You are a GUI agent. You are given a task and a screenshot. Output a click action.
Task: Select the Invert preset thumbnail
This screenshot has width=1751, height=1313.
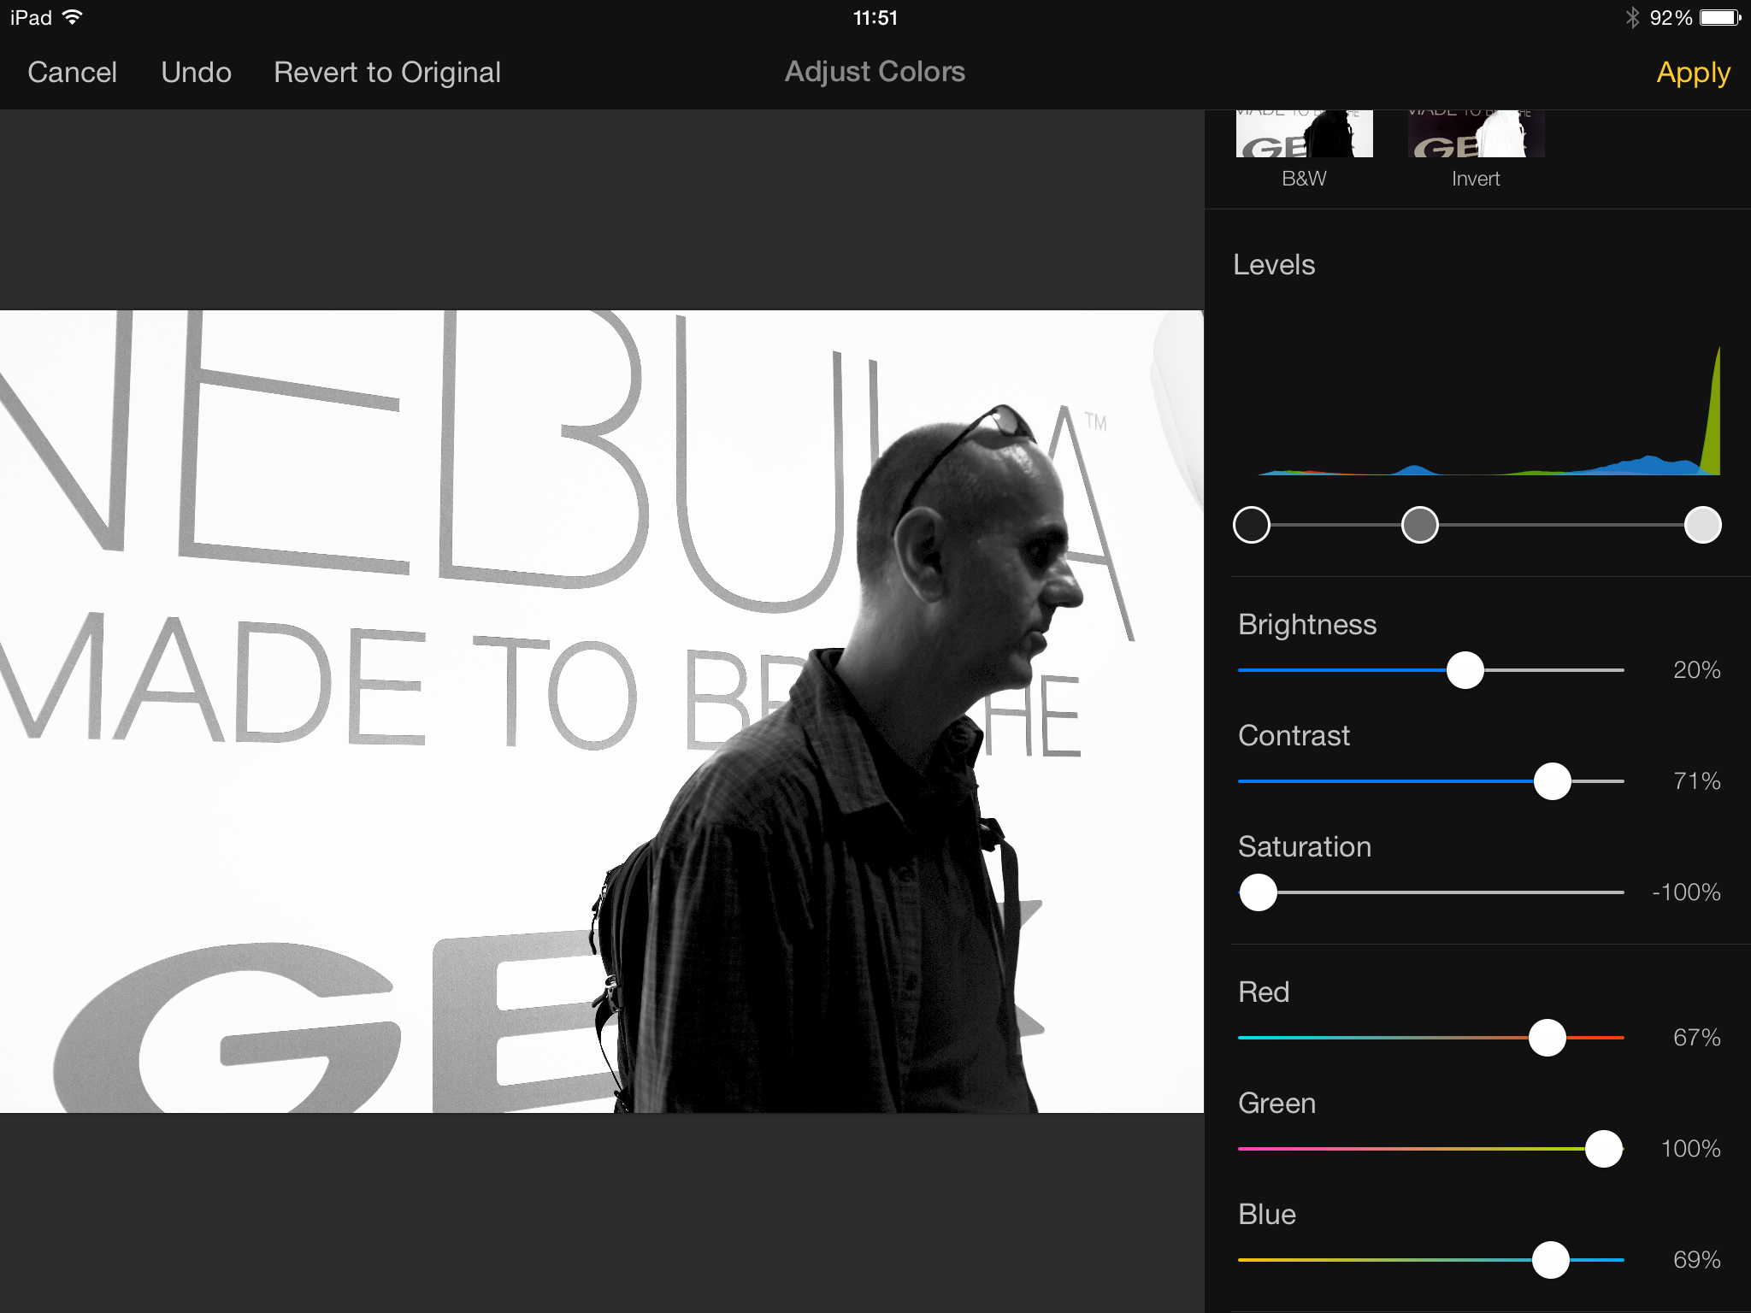[x=1476, y=133]
